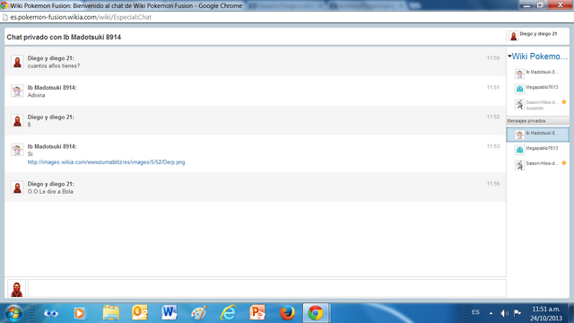574x323 pixels.
Task: Click Ib Madotsuki 8914 username in Adivina message
Action: point(52,88)
